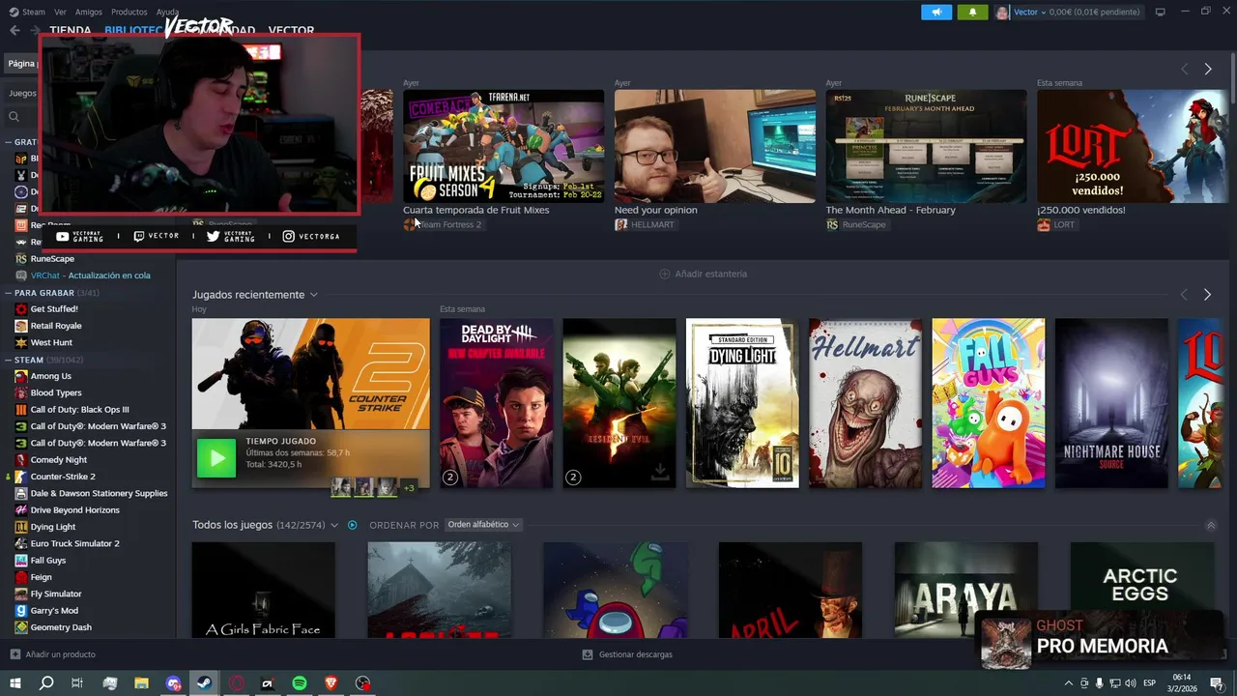Open the Jugados recientemente shelf dropdown

(313, 295)
